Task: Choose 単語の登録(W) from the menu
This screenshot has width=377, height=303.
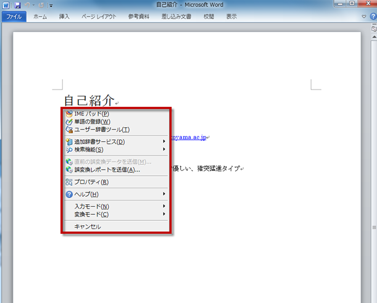Action: [116, 122]
